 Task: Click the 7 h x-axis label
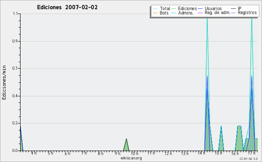[84, 153]
